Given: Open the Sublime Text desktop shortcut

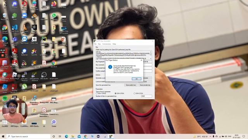Looking at the screenshot, I should coord(34,64).
